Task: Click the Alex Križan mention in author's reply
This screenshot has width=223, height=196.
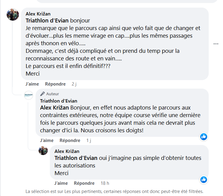Action: click(x=54, y=108)
